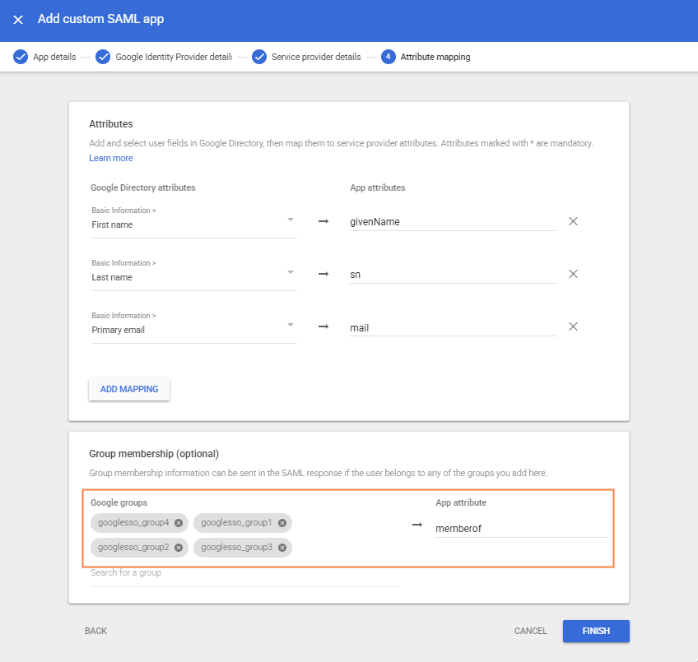The image size is (698, 662).
Task: Click the Google Identity Provider checkmark icon
Action: click(103, 57)
